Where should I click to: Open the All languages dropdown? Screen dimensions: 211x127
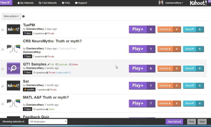[48, 122]
